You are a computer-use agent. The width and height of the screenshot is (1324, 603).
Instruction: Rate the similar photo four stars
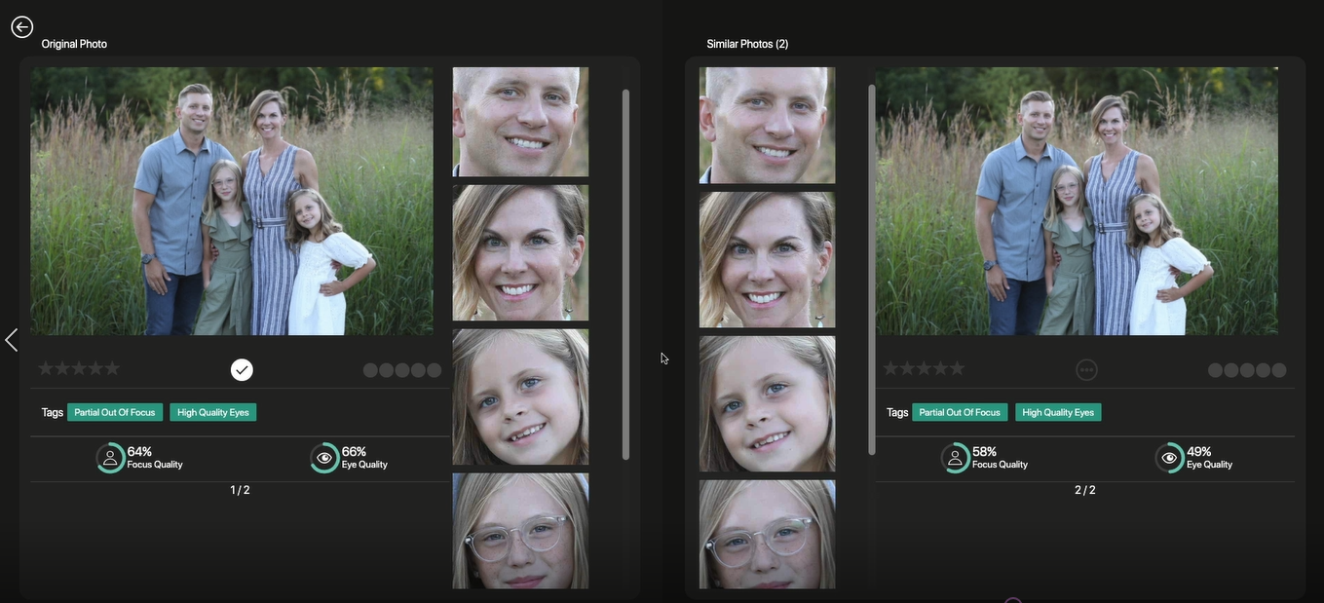(940, 368)
